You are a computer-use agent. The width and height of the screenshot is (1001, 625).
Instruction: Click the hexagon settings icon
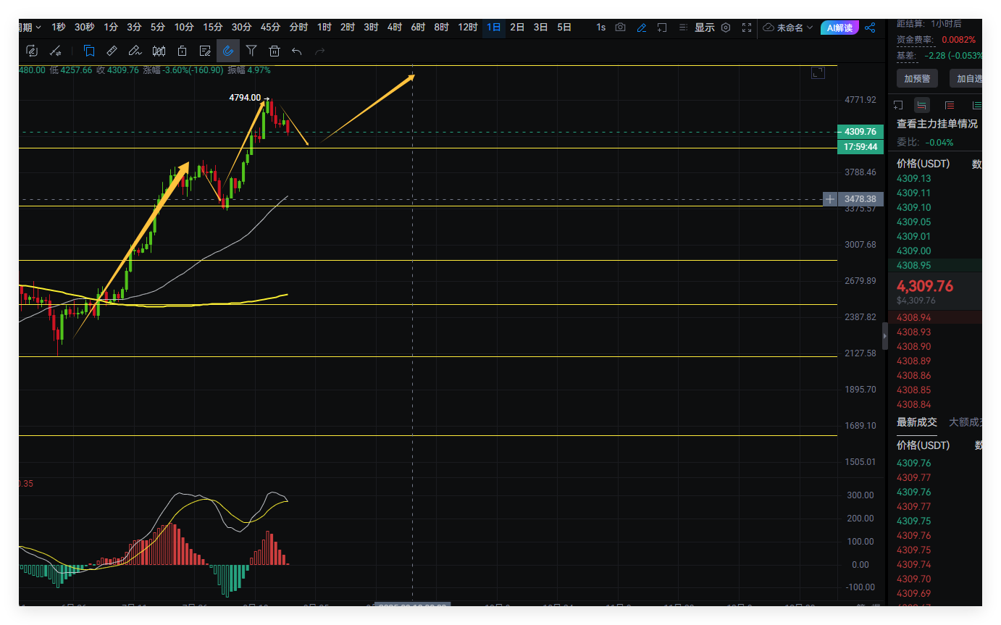tap(726, 28)
